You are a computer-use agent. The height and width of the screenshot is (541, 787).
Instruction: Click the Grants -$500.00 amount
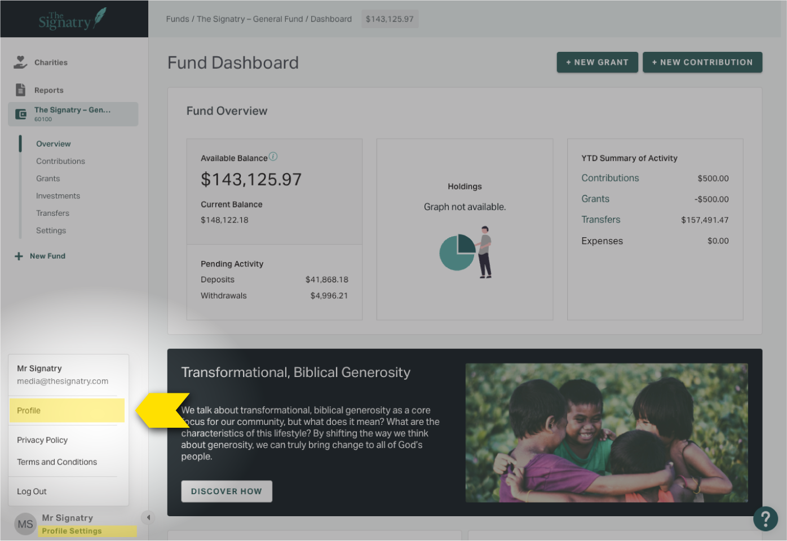tap(711, 199)
